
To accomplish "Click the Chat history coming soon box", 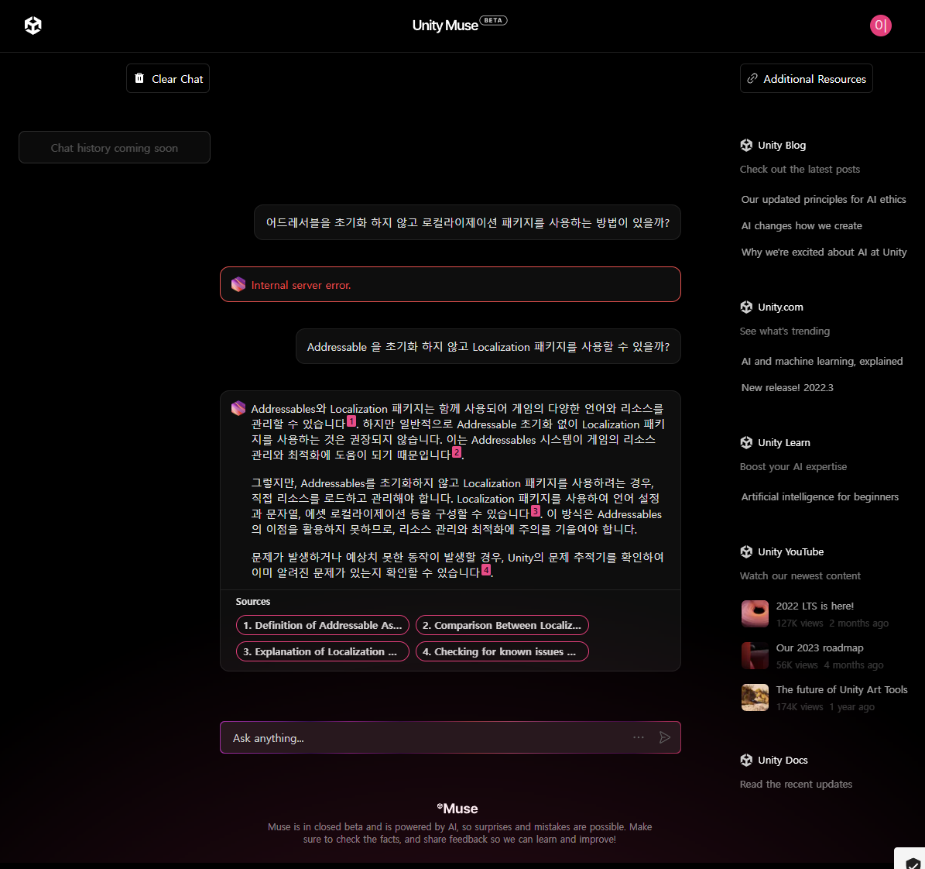I will click(115, 148).
